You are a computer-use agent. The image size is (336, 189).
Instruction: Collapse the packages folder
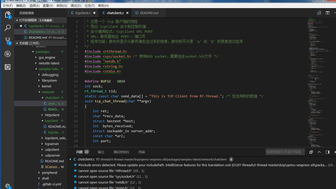click(33, 52)
